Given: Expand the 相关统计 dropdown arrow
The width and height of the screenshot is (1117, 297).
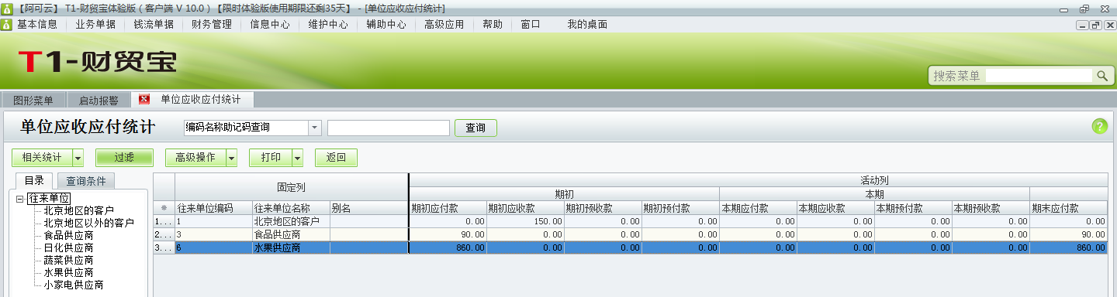Looking at the screenshot, I should click(x=78, y=157).
